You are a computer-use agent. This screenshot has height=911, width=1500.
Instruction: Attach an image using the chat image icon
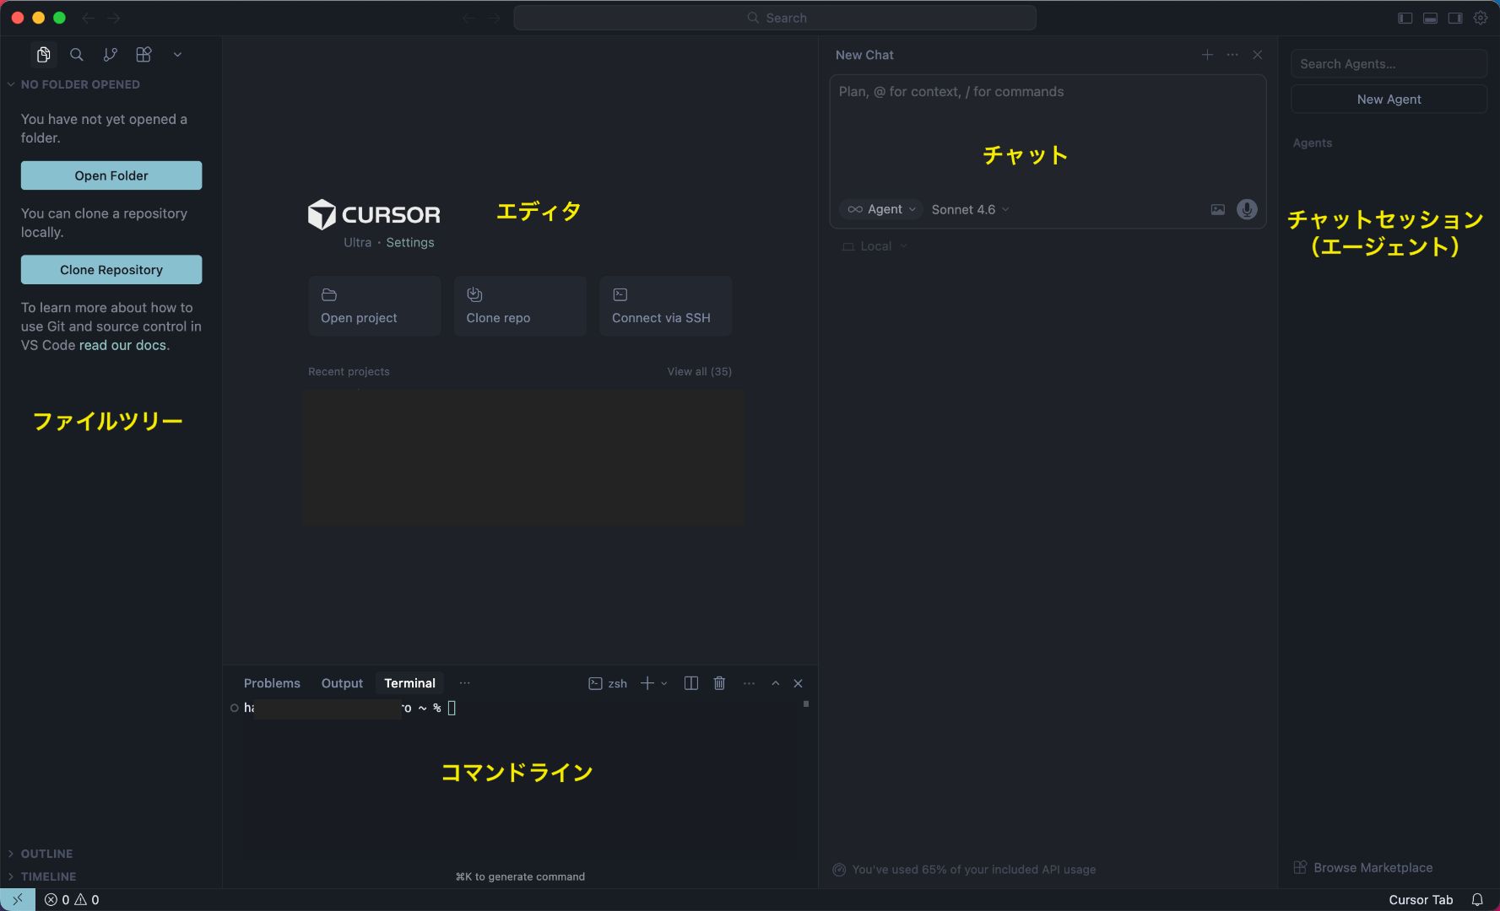1217,209
